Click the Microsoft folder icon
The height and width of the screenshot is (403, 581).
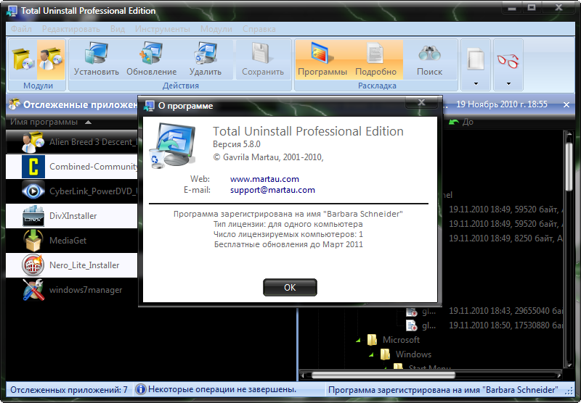click(372, 340)
